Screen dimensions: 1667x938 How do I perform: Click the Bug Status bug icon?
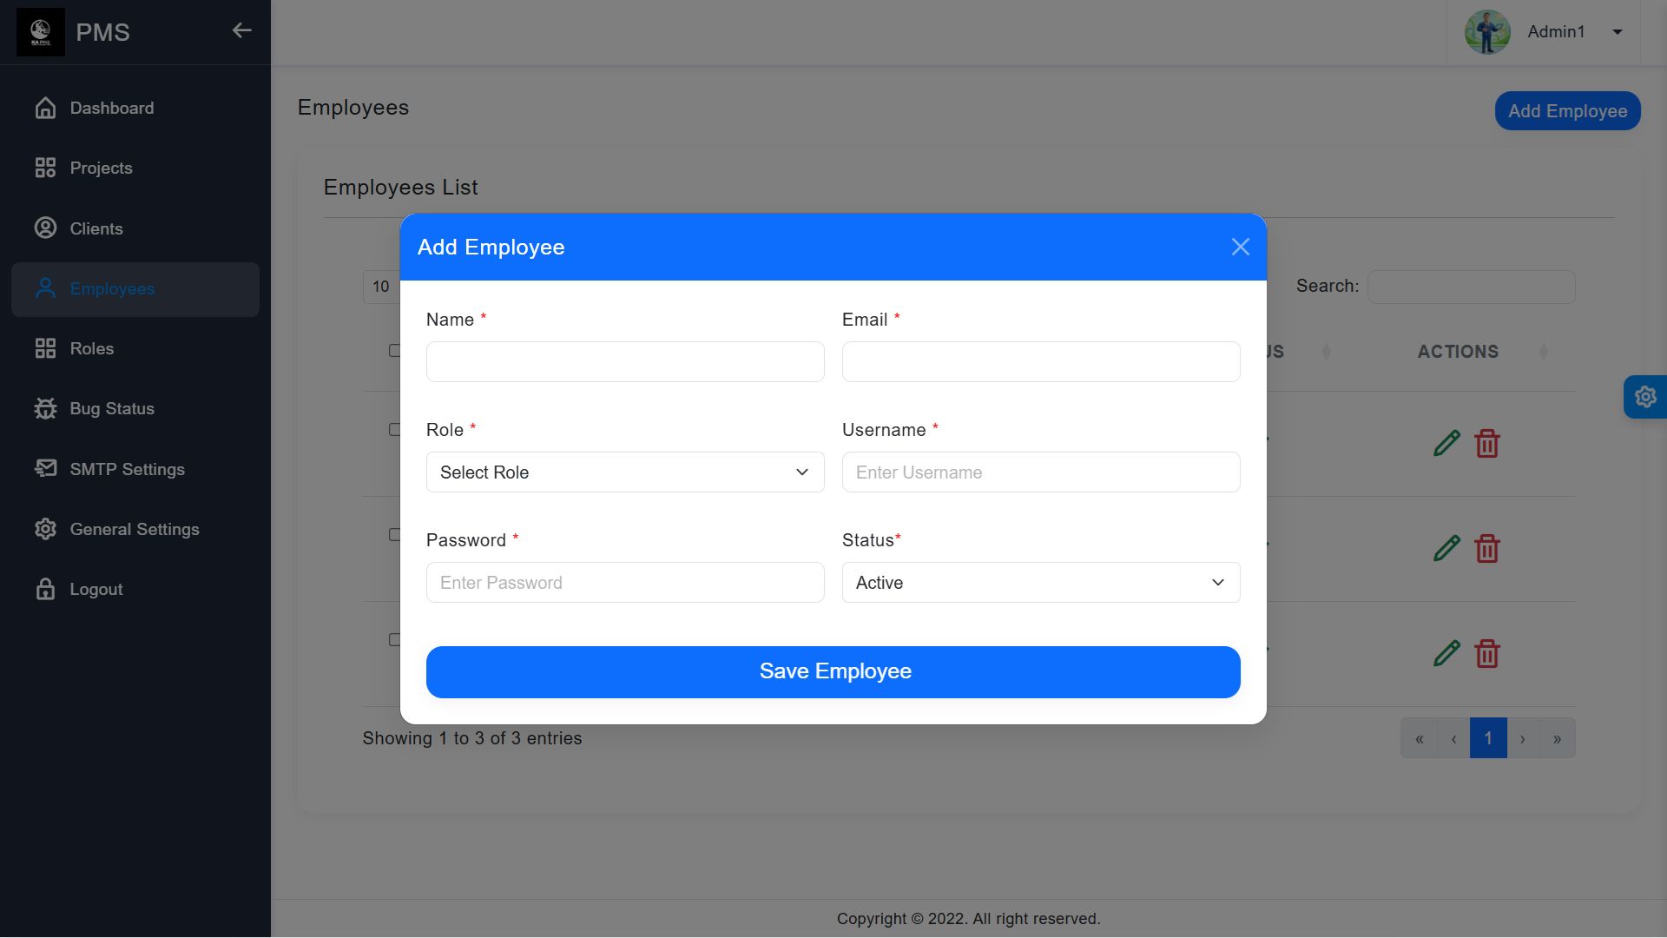pyautogui.click(x=45, y=408)
